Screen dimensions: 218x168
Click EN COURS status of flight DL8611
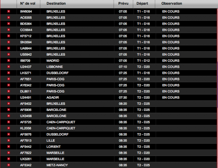pos(170,91)
